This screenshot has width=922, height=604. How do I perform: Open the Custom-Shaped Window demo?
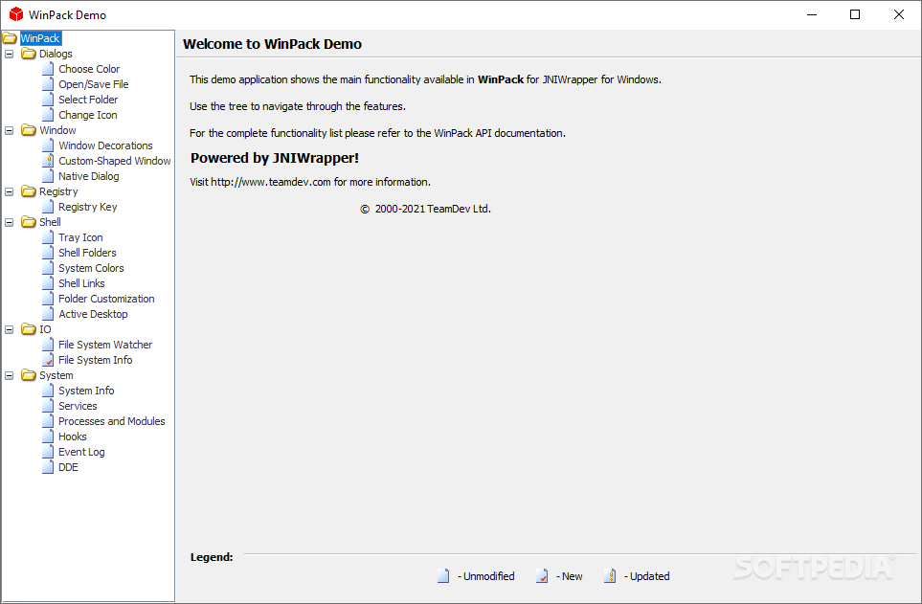(115, 161)
